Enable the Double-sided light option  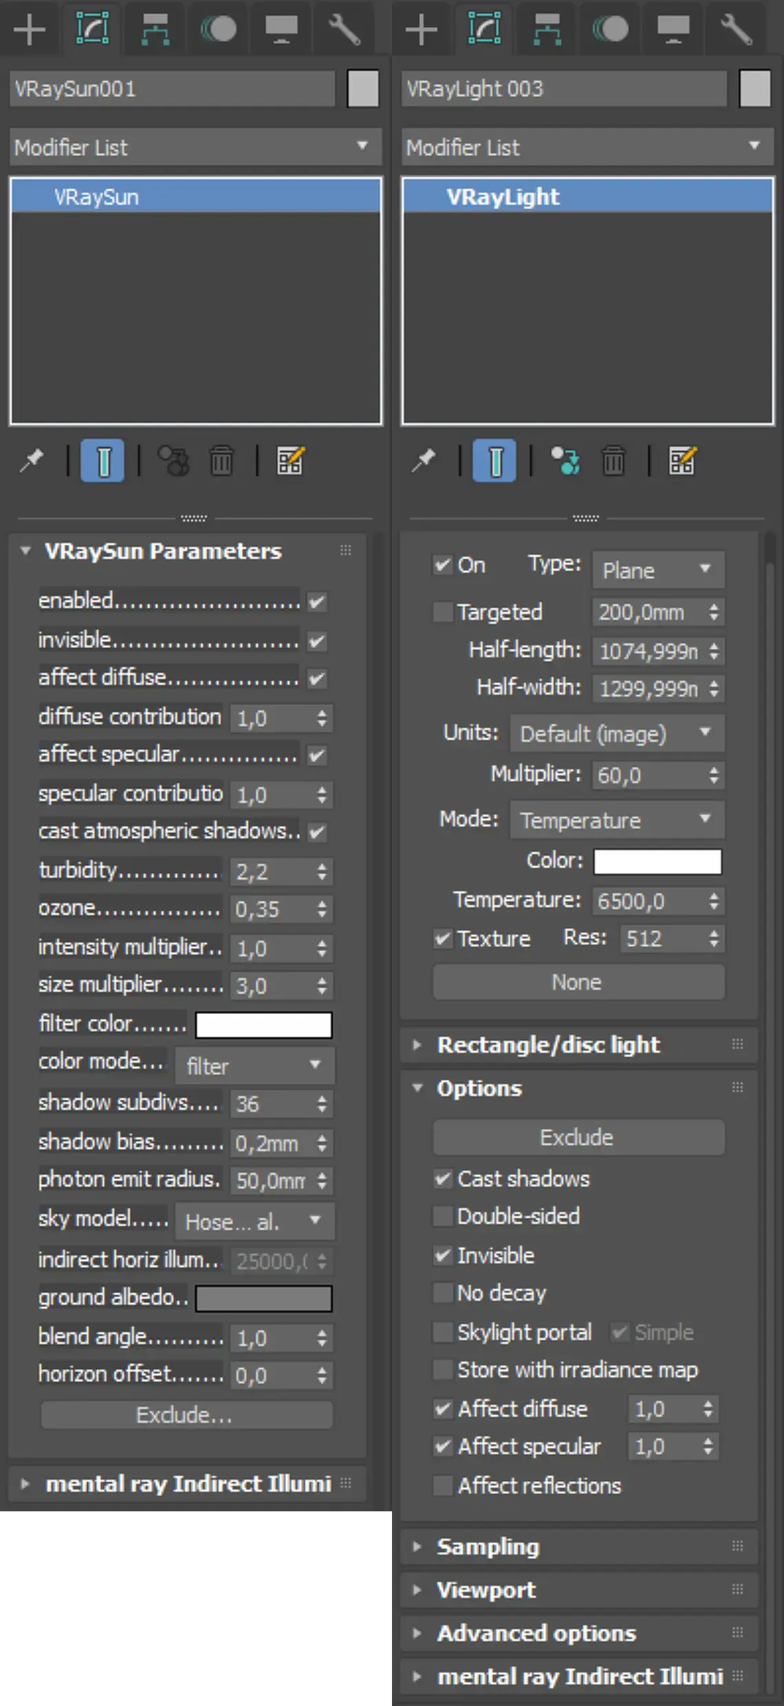(x=443, y=1216)
